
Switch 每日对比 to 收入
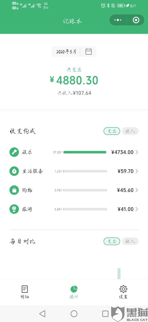pyautogui.click(x=130, y=241)
